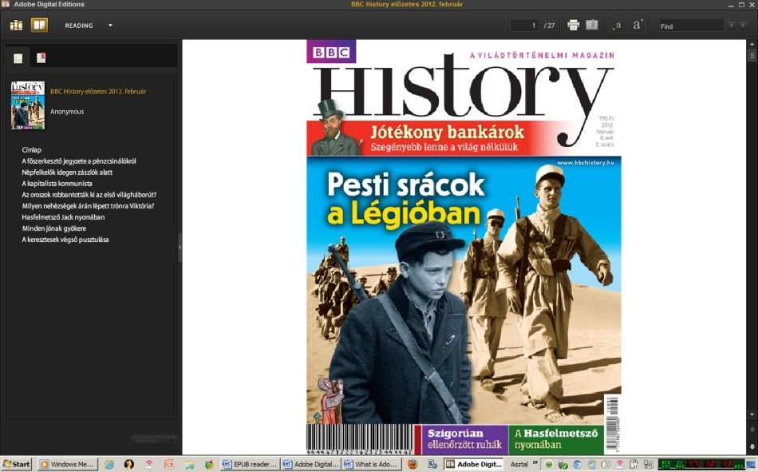758x472 pixels.
Task: Click the vertical scrollbar thumb in the reading pane
Action: (x=752, y=56)
